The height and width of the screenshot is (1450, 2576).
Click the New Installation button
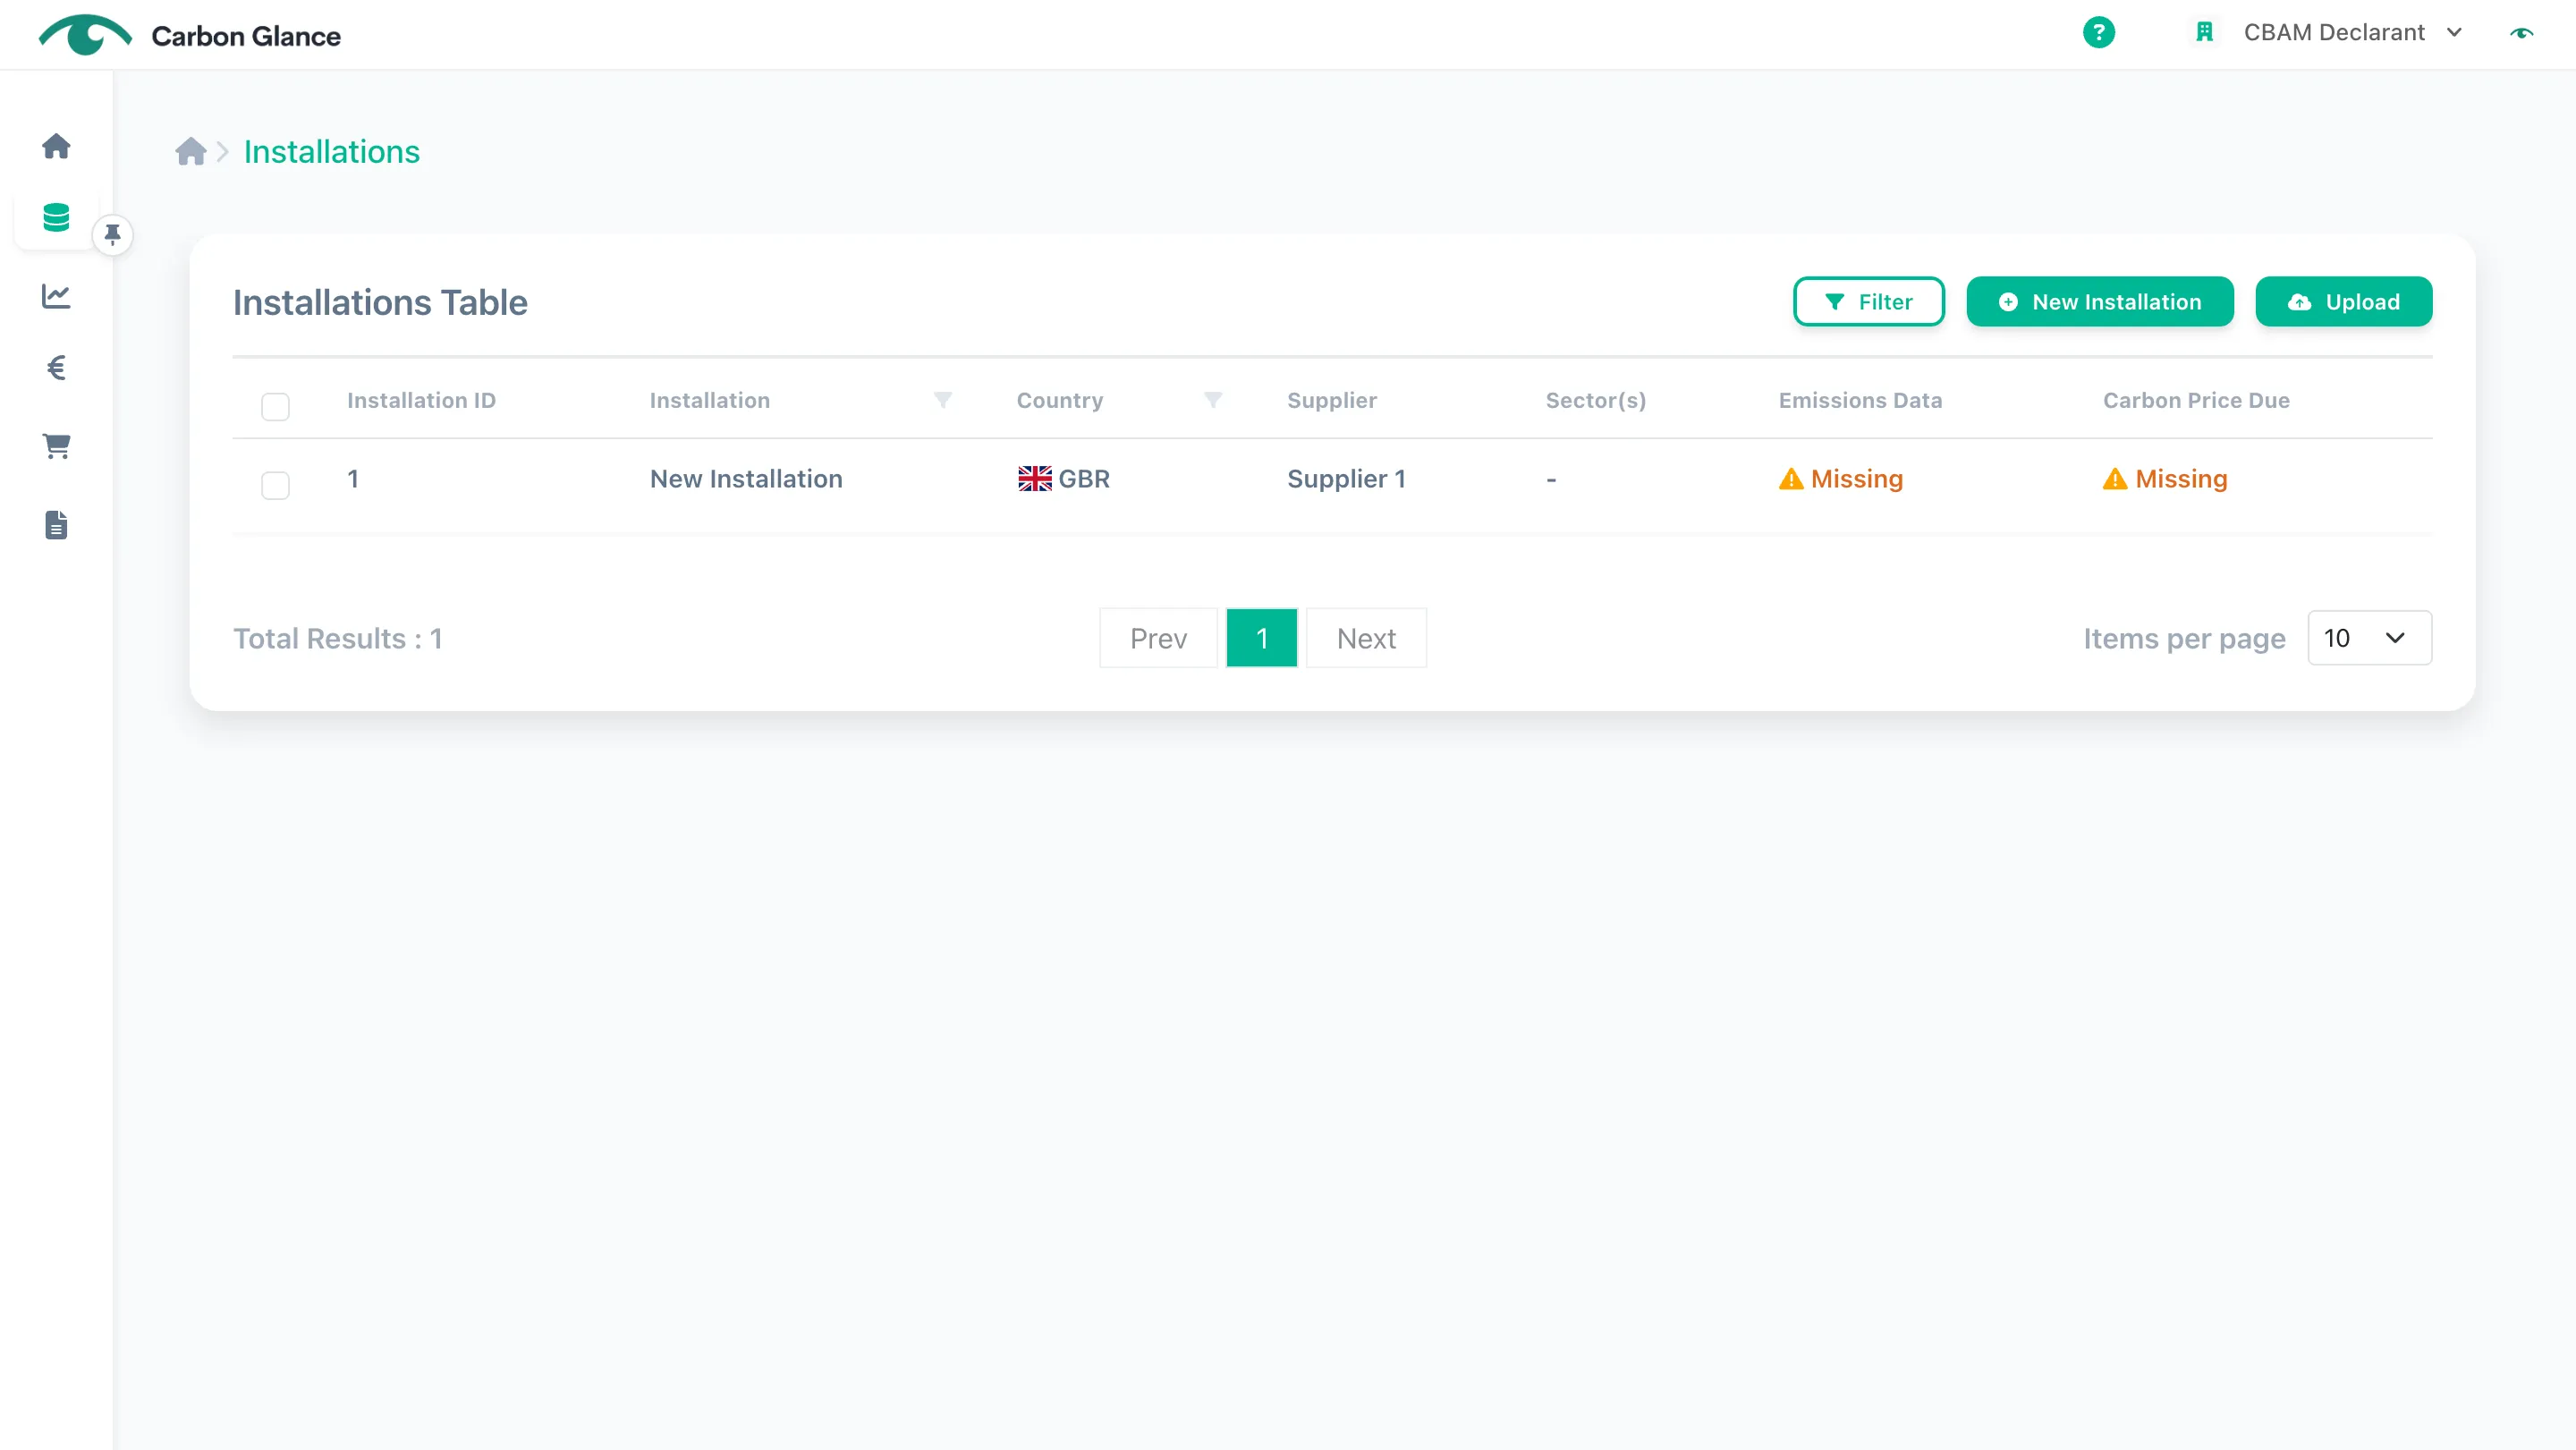[2099, 302]
